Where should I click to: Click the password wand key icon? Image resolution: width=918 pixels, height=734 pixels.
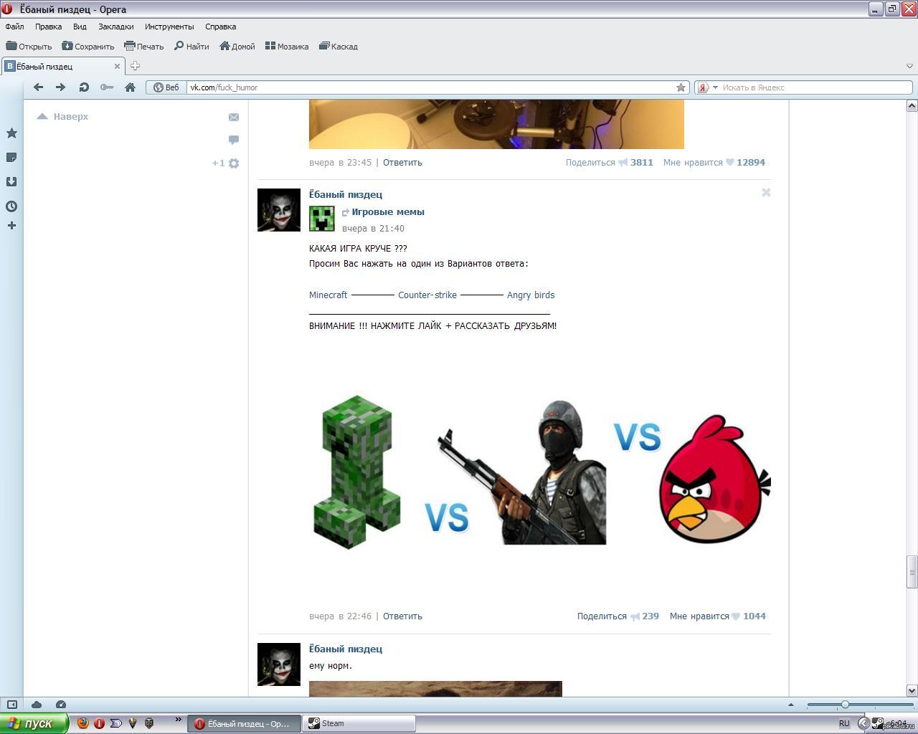(107, 87)
